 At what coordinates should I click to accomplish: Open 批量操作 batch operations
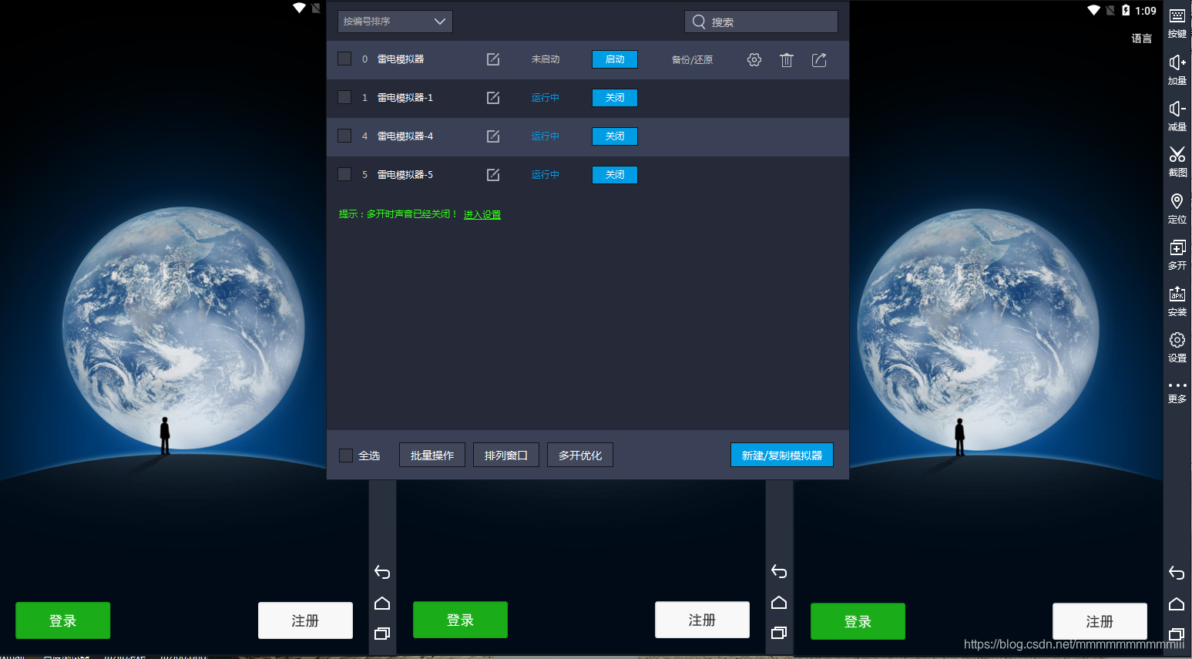point(432,456)
